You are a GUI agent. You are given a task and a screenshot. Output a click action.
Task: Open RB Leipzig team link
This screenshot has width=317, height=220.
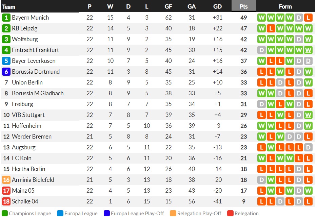click(x=25, y=28)
